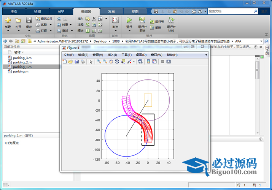Open the Save (保存) dropdown arrow

(29, 31)
